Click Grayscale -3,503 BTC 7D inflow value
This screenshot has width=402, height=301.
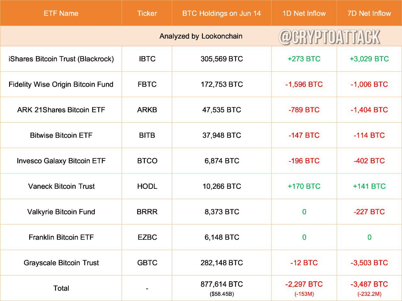click(x=369, y=263)
